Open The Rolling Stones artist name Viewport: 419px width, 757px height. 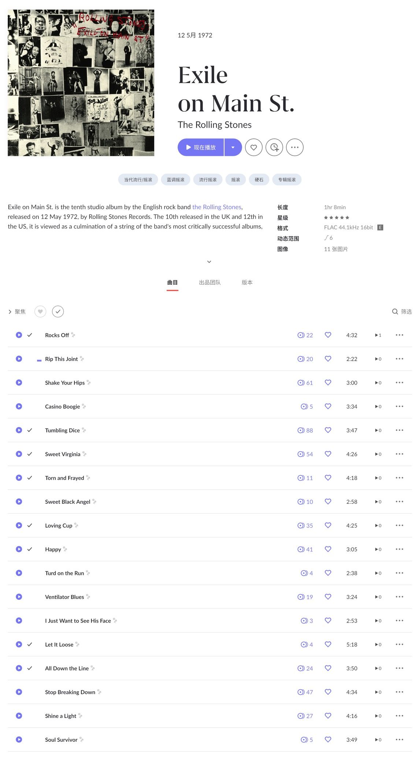pos(215,125)
